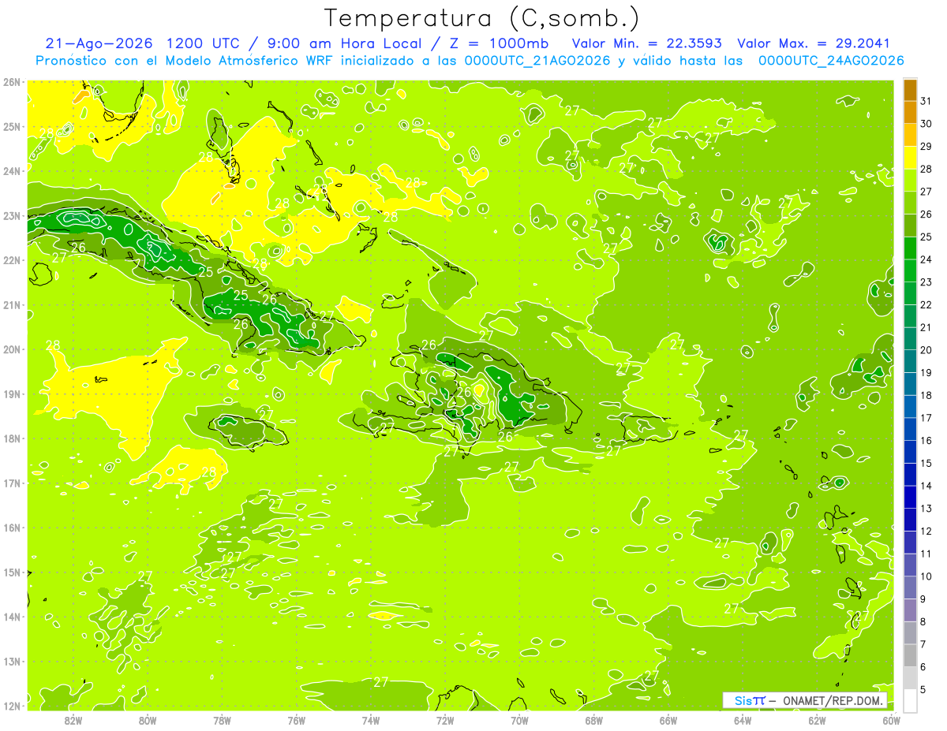
Task: Click the "74W" longitude axis label
Action: coord(370,720)
